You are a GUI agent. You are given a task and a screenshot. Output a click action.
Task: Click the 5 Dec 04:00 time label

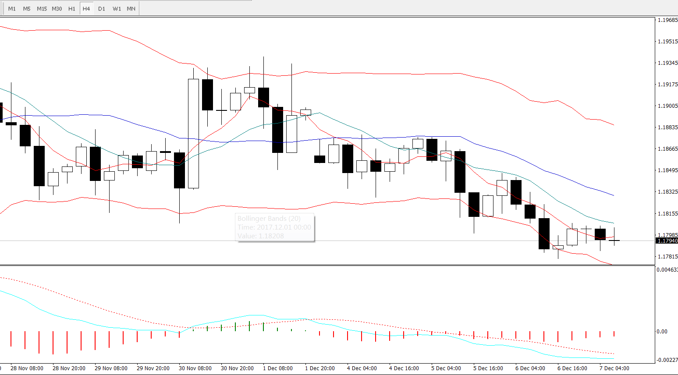point(446,368)
